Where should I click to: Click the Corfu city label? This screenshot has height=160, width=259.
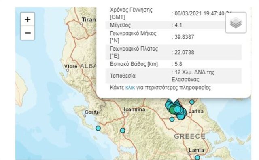pos(91,112)
